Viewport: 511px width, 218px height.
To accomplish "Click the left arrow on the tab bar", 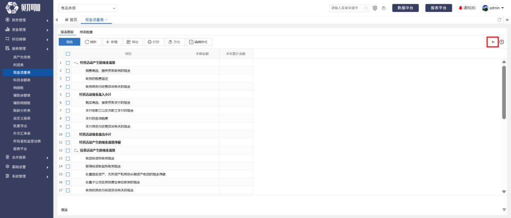I will pos(57,20).
